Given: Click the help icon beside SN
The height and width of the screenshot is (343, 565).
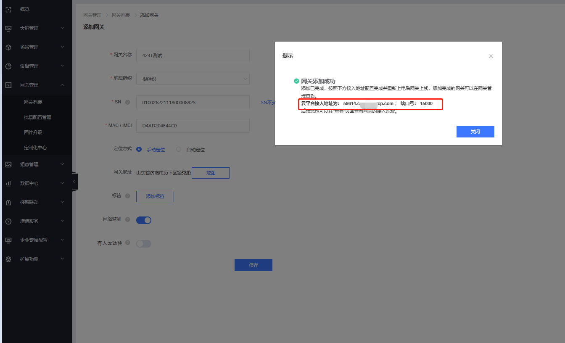Looking at the screenshot, I should 128,102.
